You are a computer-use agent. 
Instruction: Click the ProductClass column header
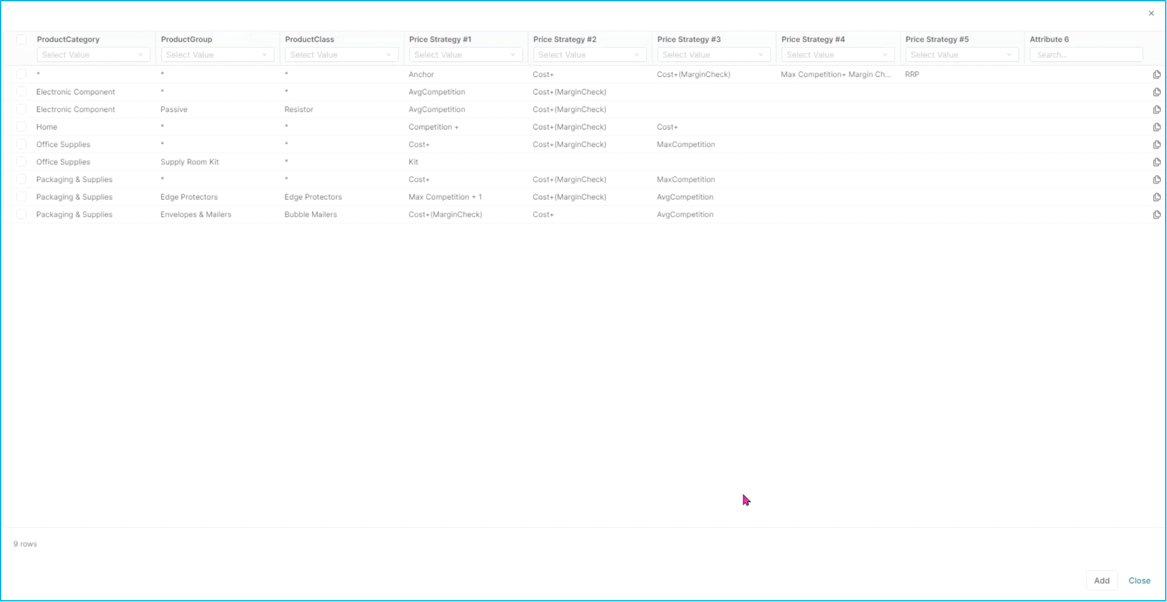(x=309, y=39)
